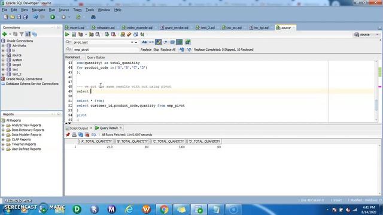Click the Save icon in main toolbar
Viewport: 383px width, 215px height.
pyautogui.click(x=19, y=17)
